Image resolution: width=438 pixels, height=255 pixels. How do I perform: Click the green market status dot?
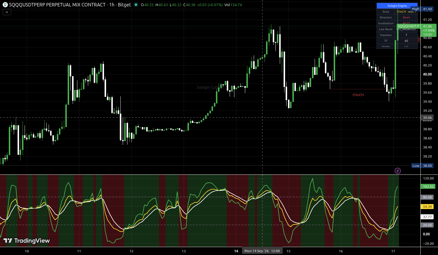tap(136, 5)
